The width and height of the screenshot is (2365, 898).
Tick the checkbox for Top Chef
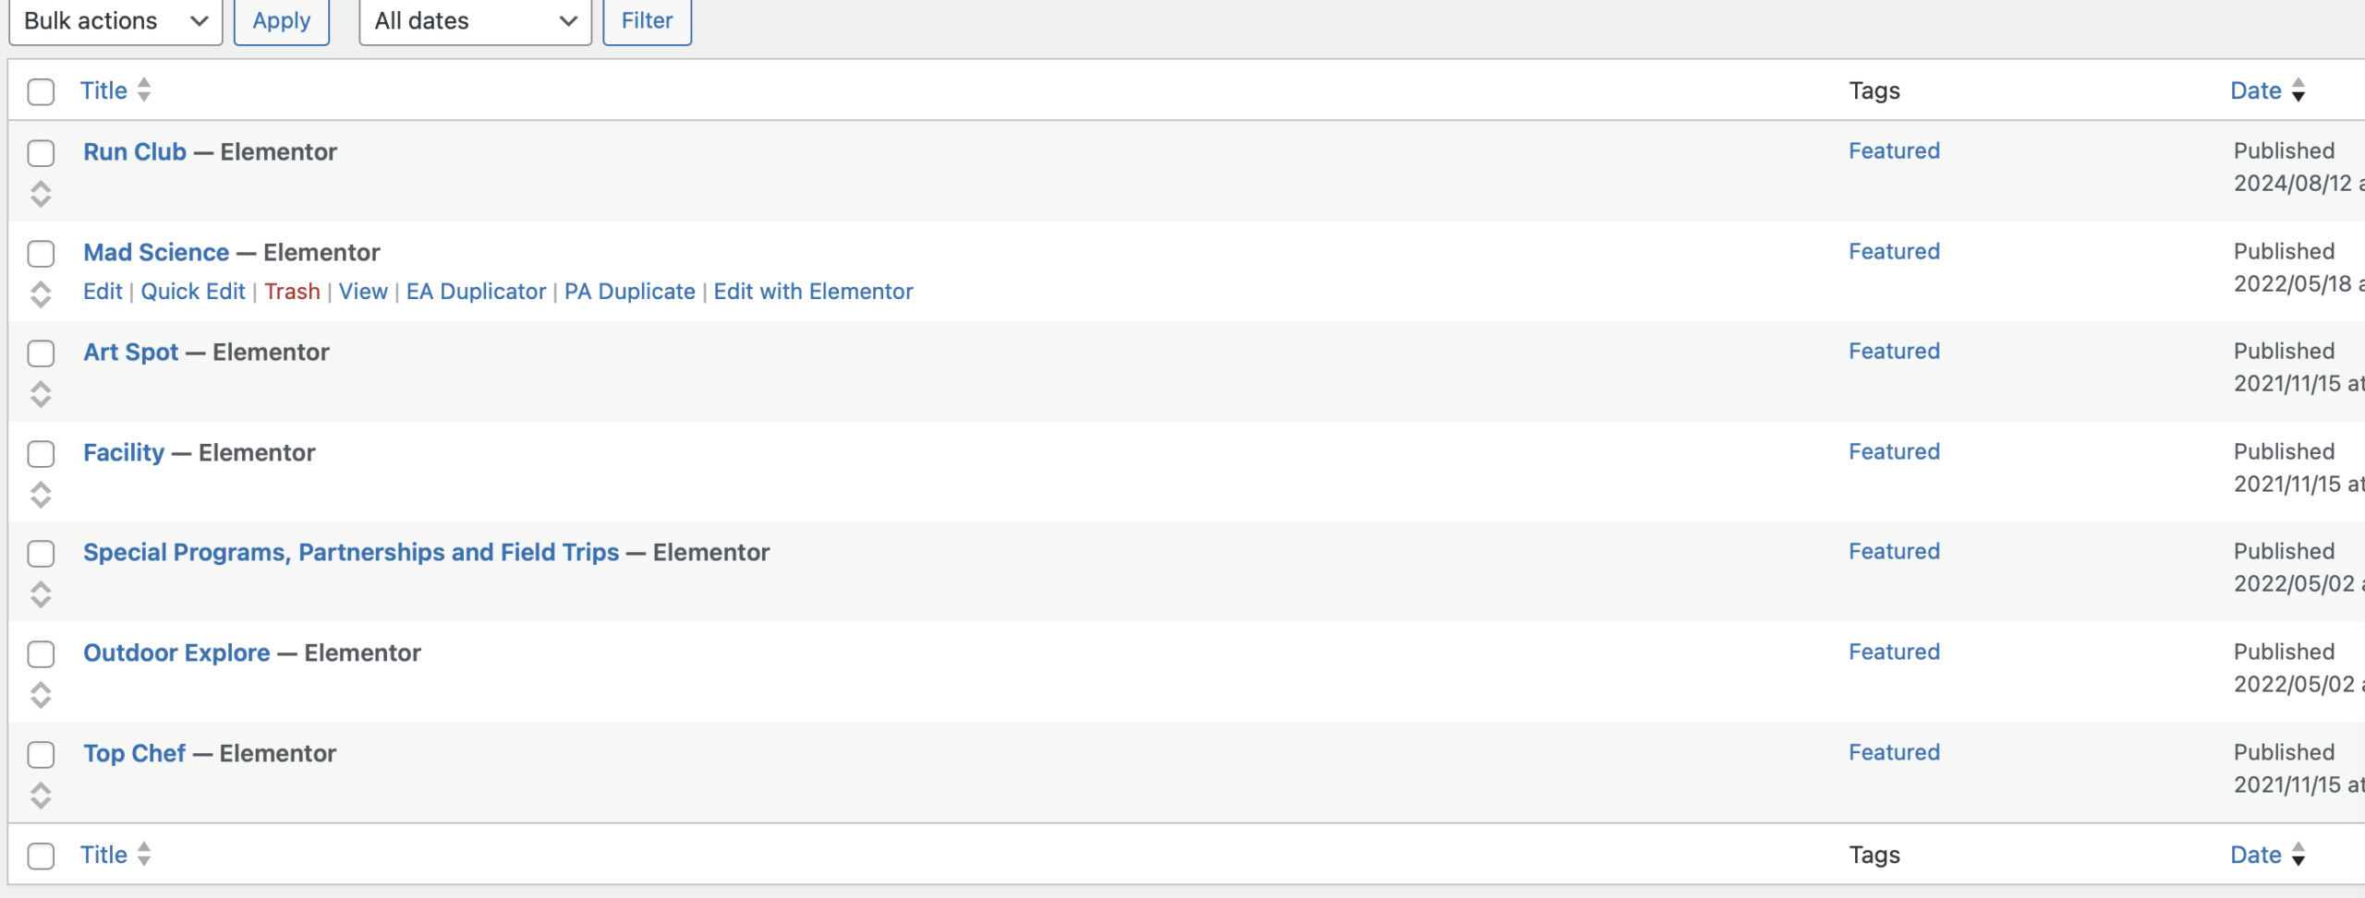[41, 755]
